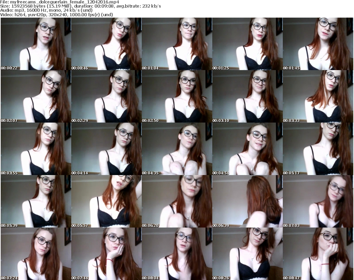Pick the frame stamped 00:02:29

click(106, 96)
